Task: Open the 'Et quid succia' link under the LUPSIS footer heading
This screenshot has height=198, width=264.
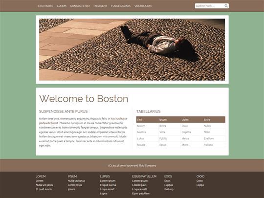Action: tap(108, 185)
